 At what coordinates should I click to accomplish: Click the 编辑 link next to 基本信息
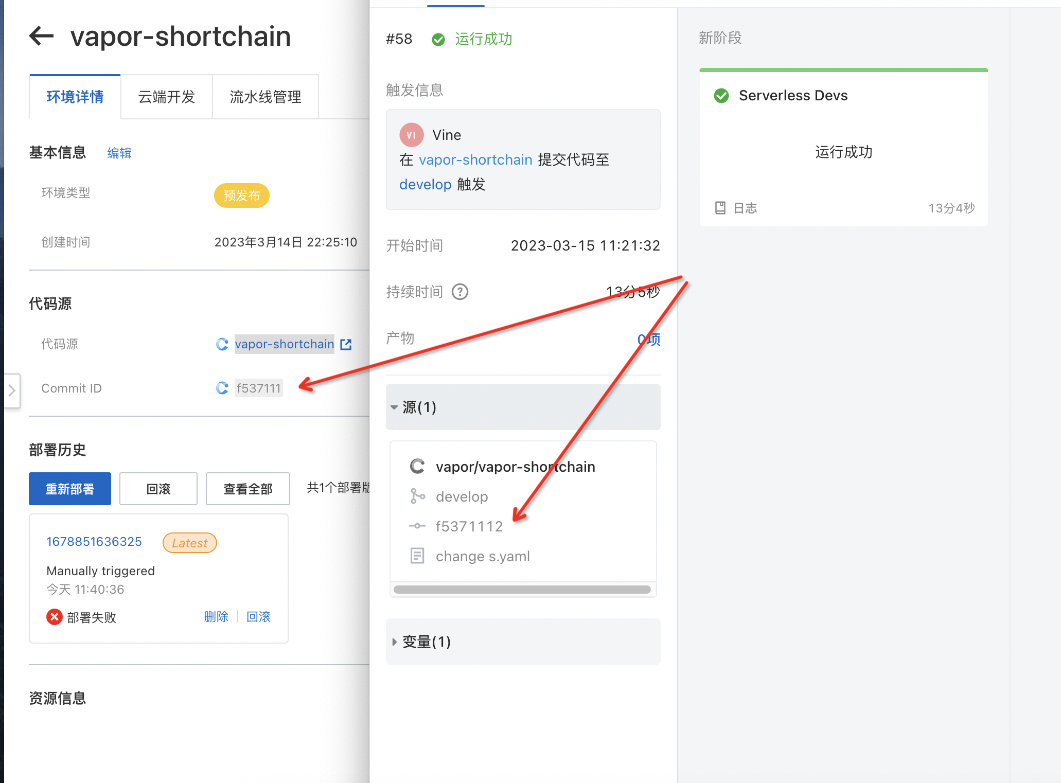[x=119, y=153]
